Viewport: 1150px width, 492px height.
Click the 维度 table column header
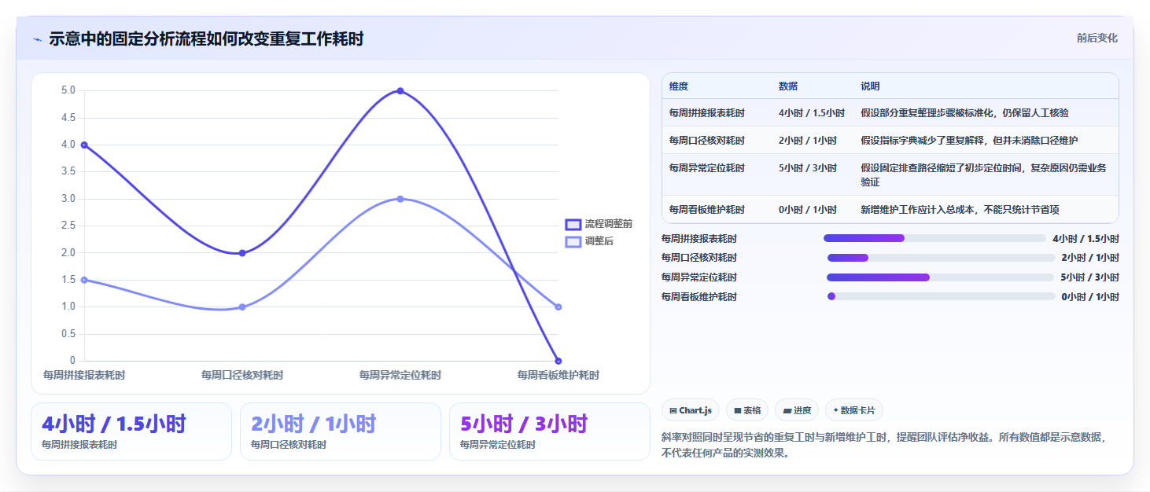pos(679,86)
